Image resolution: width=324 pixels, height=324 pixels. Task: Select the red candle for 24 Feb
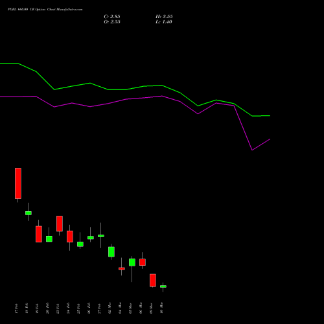[x=70, y=237]
